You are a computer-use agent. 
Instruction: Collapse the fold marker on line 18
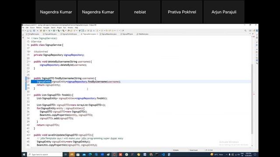pos(30,51)
